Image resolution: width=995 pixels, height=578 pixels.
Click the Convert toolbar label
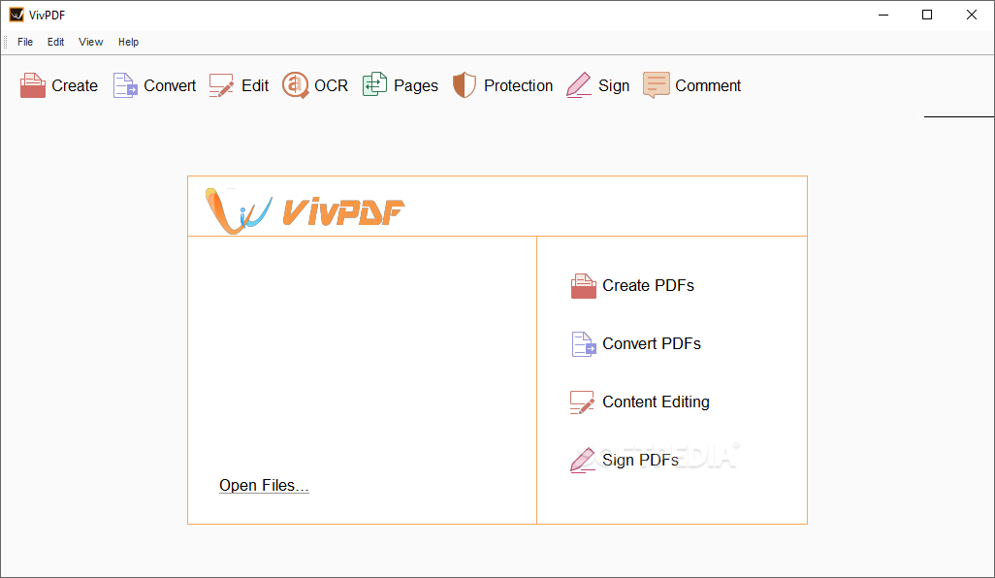170,85
